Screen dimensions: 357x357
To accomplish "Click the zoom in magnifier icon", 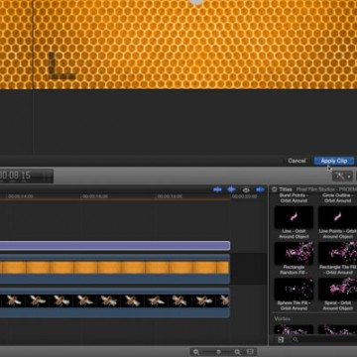I will tap(237, 352).
